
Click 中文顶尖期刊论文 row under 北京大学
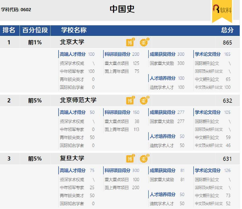click(x=213, y=87)
